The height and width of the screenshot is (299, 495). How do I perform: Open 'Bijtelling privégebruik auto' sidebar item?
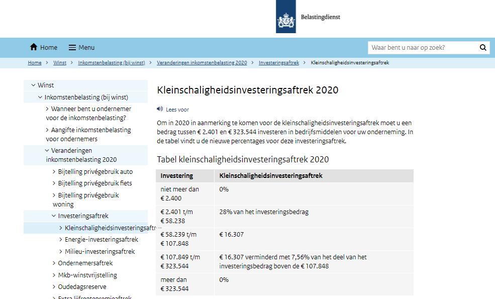coord(95,172)
